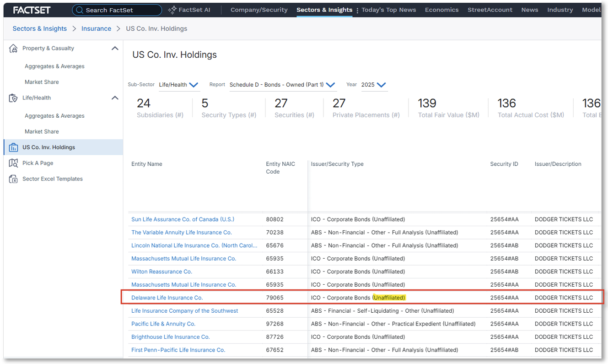Screen dimensions: 608x364
Task: Go to Insurance breadcrumb link
Action: pos(96,28)
